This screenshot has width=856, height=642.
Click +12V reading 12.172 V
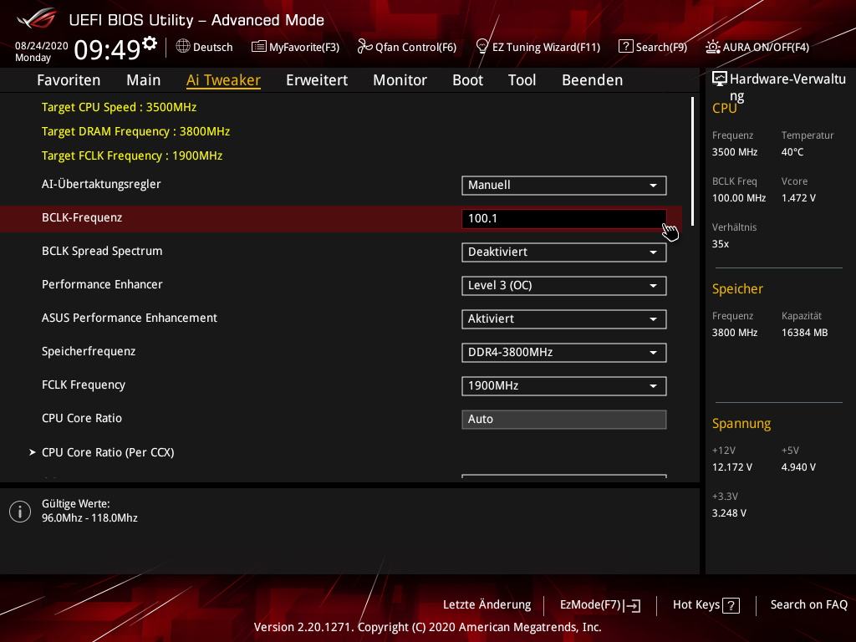click(x=731, y=467)
